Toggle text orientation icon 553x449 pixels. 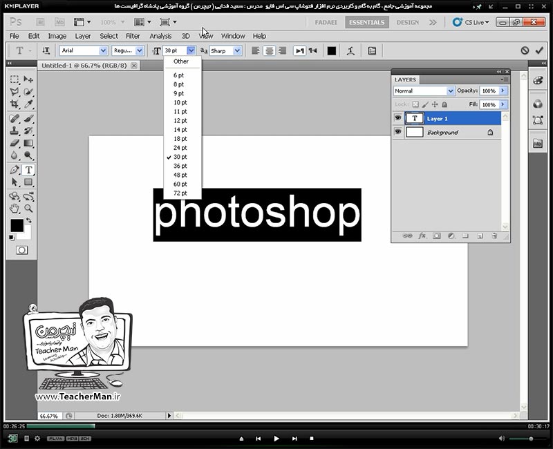(46, 50)
